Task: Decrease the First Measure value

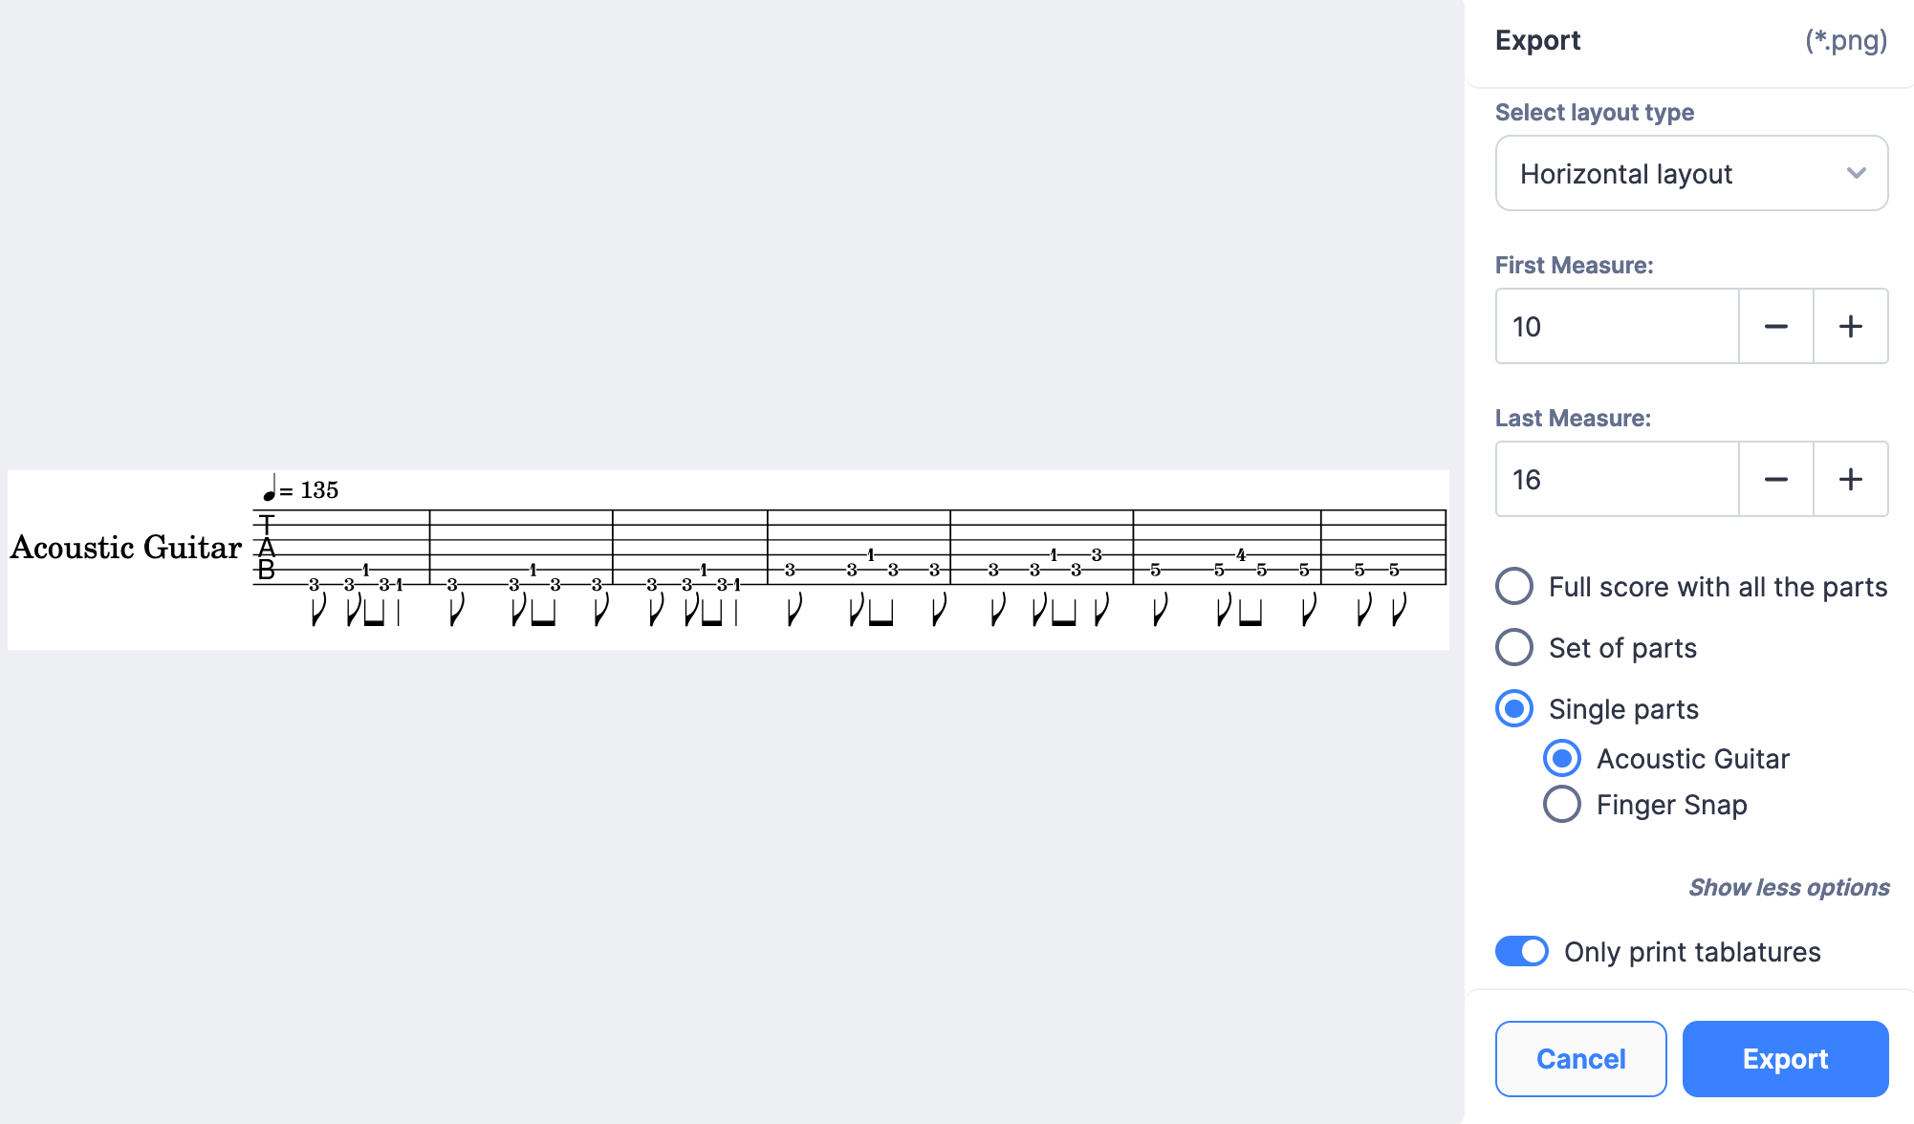Action: coord(1775,326)
